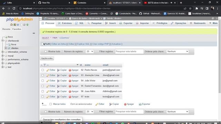Viewport: 221px width, 124px height.
Task: Check the lower Mostrar tudo checkbox
Action: tap(46, 112)
